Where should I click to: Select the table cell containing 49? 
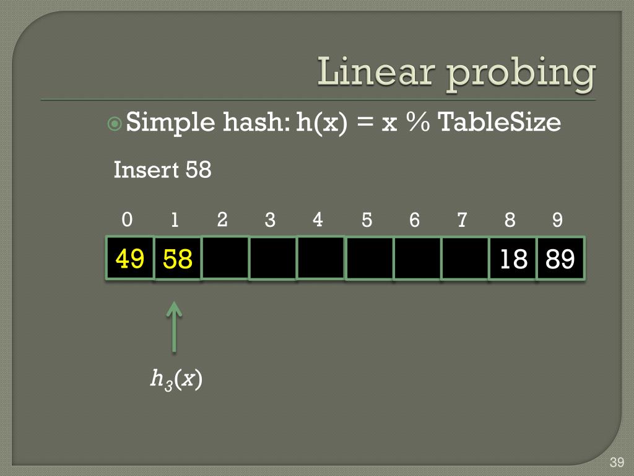pyautogui.click(x=130, y=258)
